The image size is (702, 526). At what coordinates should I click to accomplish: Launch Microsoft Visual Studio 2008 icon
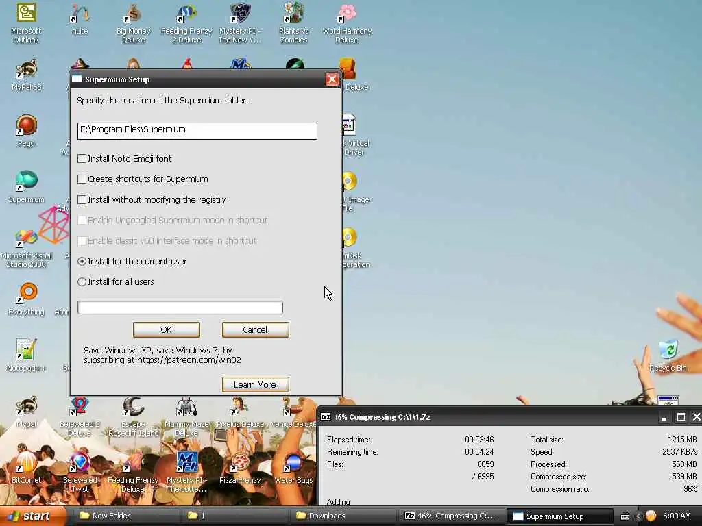pyautogui.click(x=27, y=247)
